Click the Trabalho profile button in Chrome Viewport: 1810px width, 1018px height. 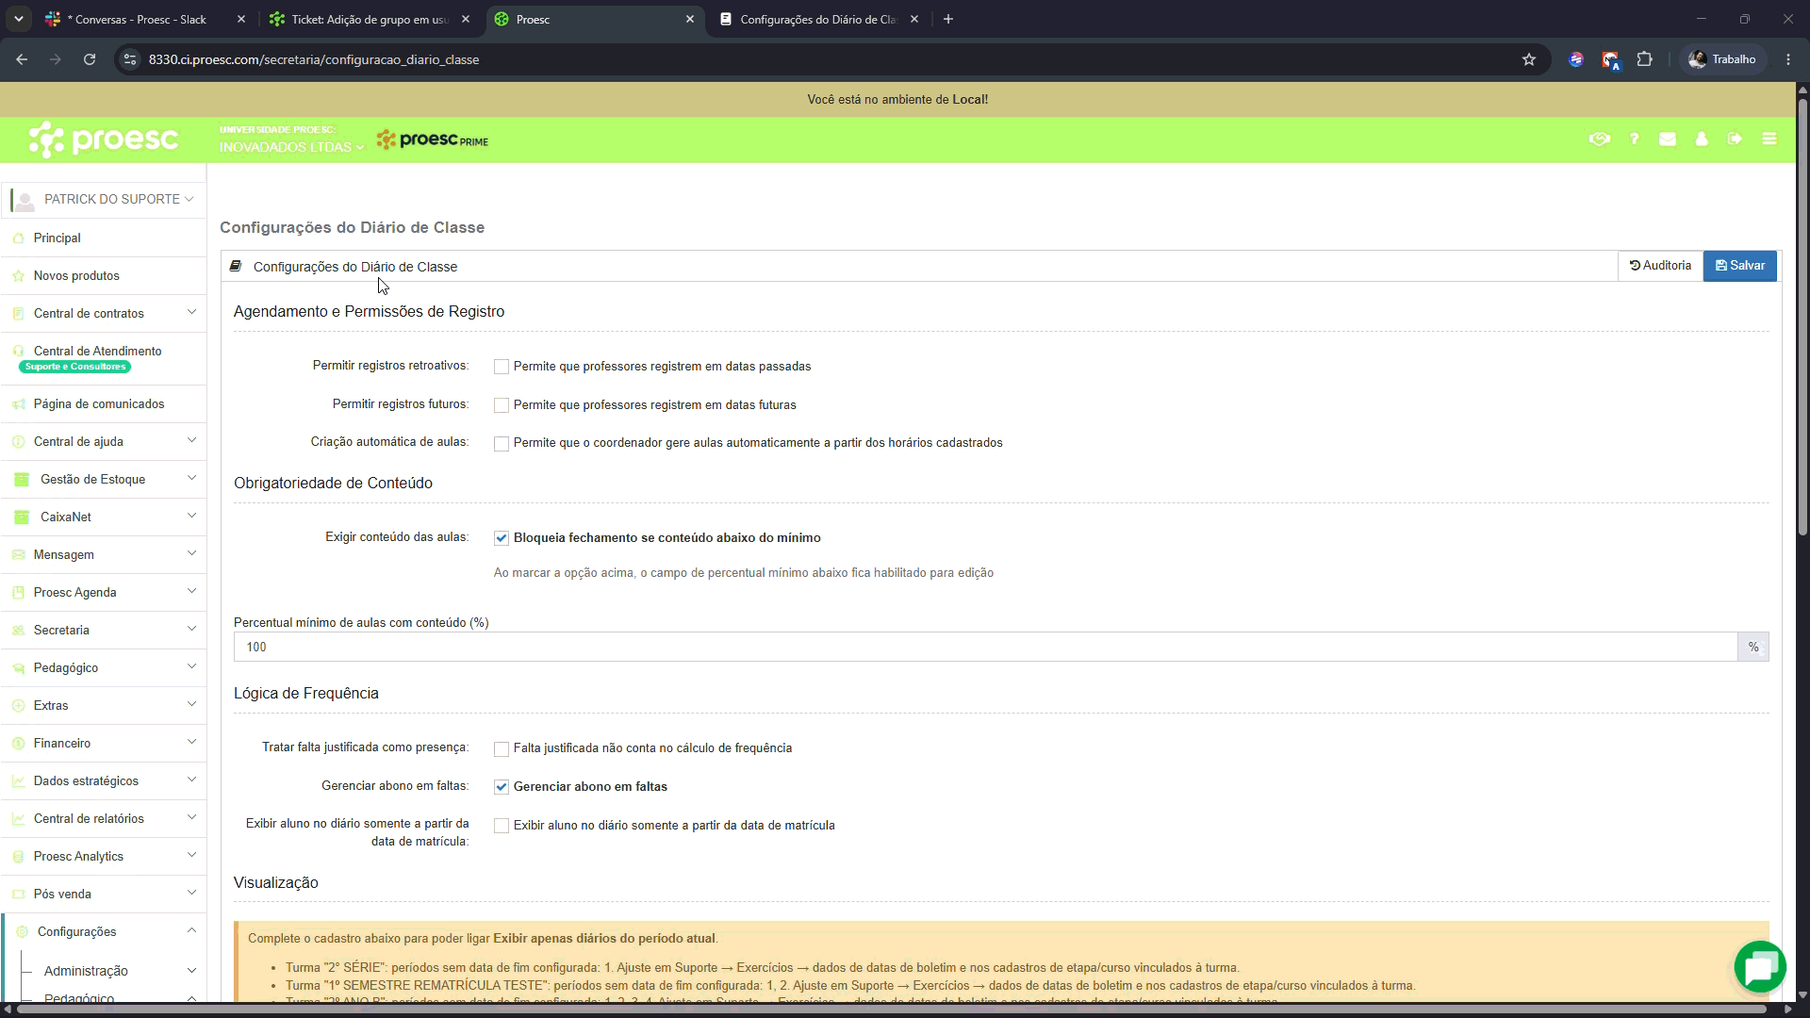point(1722,59)
